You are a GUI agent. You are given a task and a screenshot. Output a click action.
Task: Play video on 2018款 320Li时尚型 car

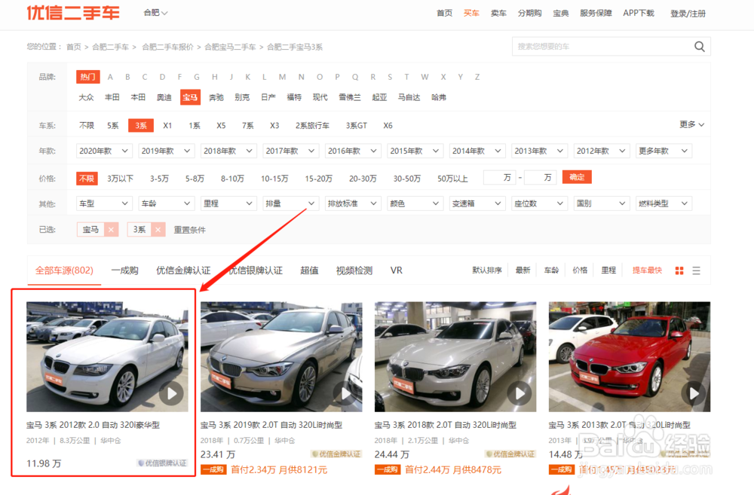coord(520,393)
